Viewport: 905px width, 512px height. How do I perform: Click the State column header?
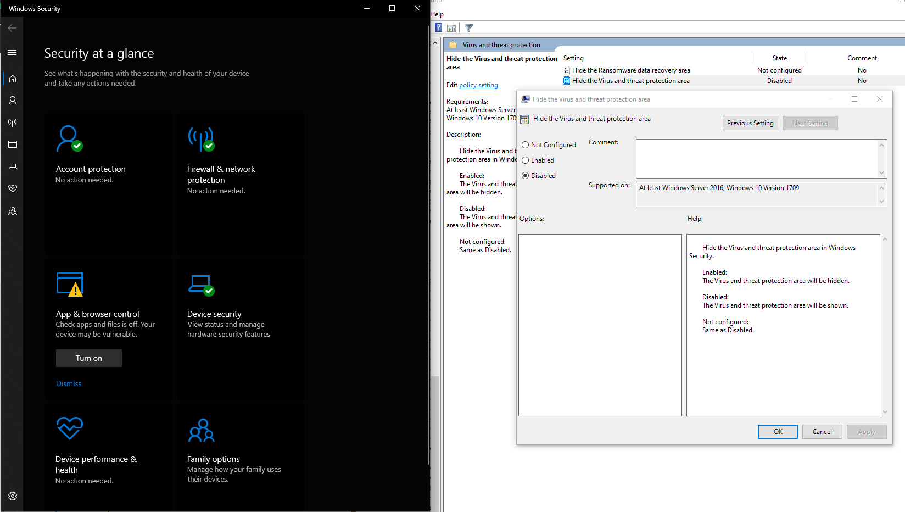[x=779, y=58]
